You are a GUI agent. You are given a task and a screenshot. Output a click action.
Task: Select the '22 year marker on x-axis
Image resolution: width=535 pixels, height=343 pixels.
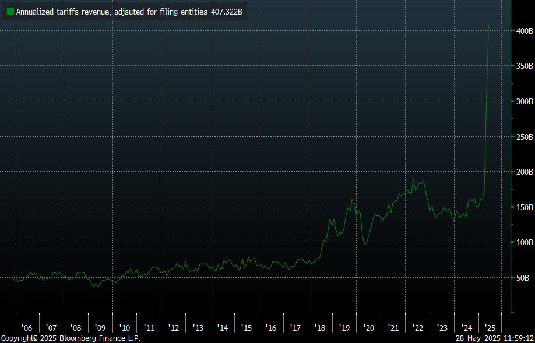418,328
